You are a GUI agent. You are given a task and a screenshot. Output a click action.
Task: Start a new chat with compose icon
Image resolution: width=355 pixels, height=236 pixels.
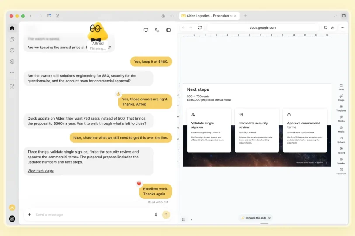click(58, 16)
